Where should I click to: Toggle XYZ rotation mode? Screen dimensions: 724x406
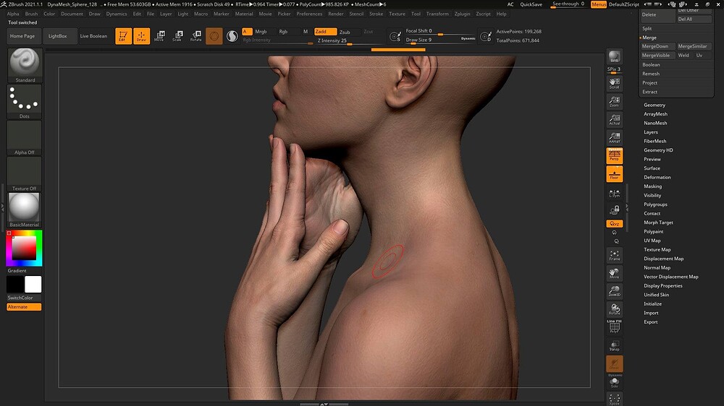click(x=614, y=223)
